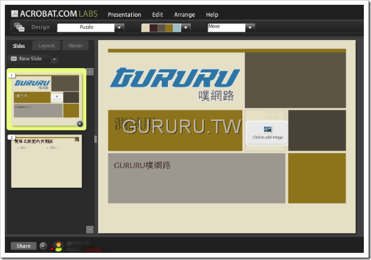Click the 'Click to add text' placeholder
The height and width of the screenshot is (260, 371).
coord(272,115)
